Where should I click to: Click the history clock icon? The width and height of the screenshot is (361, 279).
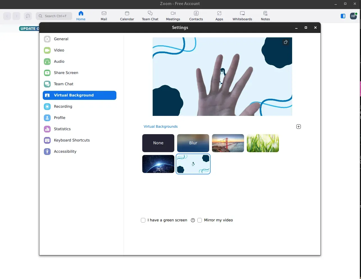coord(28,16)
